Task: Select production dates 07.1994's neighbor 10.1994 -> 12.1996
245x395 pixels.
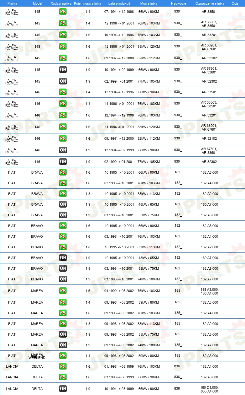Action: coord(119,35)
